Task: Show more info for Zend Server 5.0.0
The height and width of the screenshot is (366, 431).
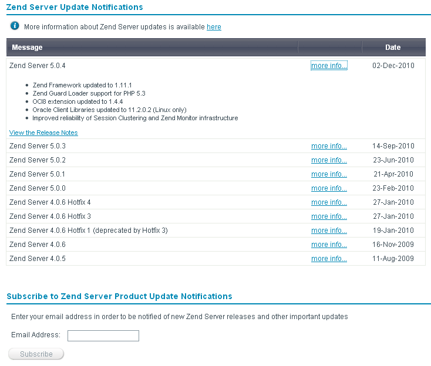Action: 329,188
